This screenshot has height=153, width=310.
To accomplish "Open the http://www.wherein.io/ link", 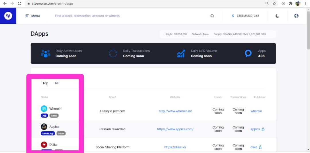I will pos(175,111).
